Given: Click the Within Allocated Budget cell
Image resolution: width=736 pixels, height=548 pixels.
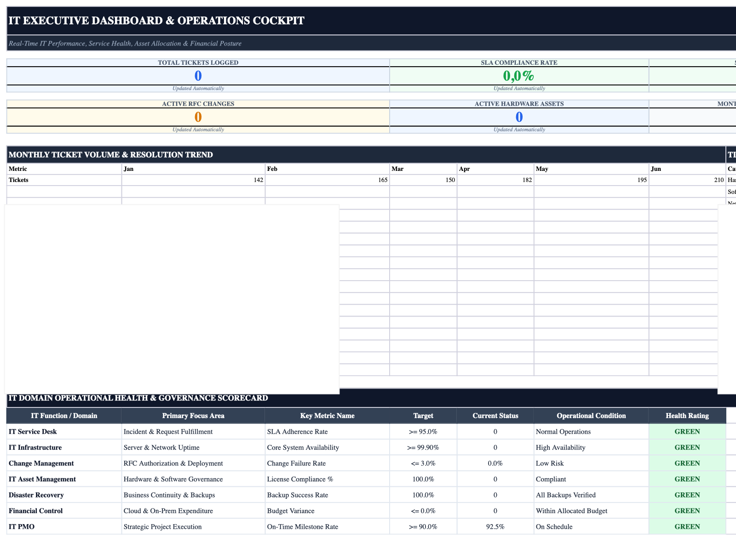Looking at the screenshot, I should tap(591, 511).
